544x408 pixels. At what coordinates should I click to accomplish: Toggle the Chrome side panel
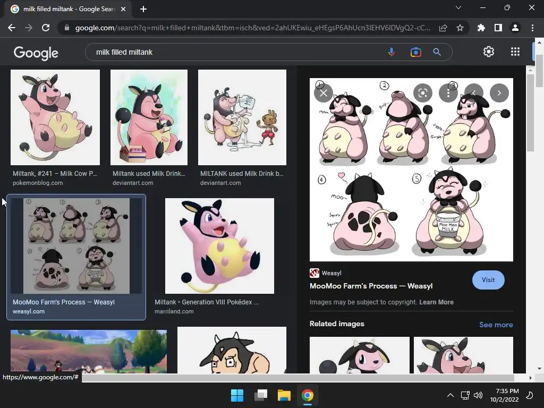click(x=498, y=28)
